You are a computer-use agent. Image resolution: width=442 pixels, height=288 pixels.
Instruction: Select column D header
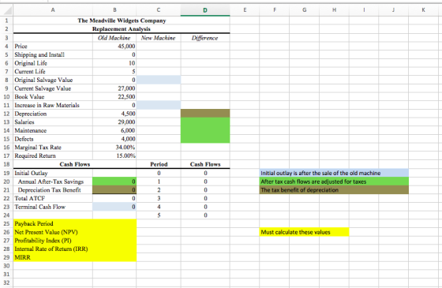[x=205, y=10]
